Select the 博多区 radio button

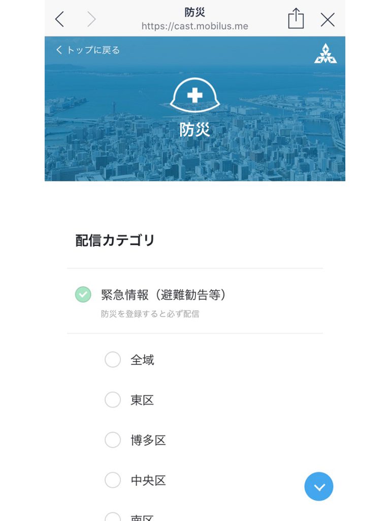coord(113,440)
